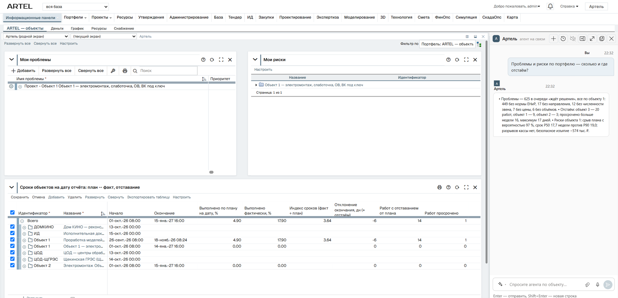Image resolution: width=618 pixels, height=298 pixels.
Task: Toggle the muted speaker icon in chat
Action: [x=573, y=39]
